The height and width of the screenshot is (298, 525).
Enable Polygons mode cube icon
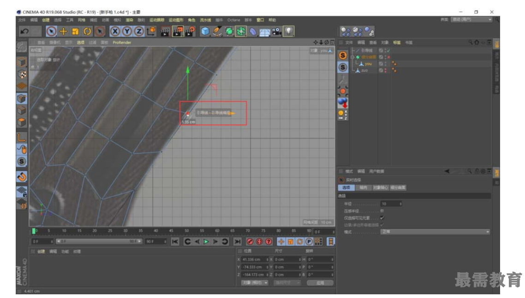pyautogui.click(x=22, y=122)
